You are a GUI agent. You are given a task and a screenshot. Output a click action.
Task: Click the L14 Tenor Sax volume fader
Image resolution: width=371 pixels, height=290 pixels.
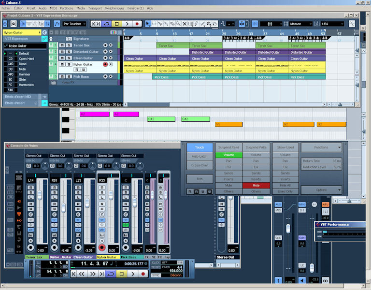point(40,195)
